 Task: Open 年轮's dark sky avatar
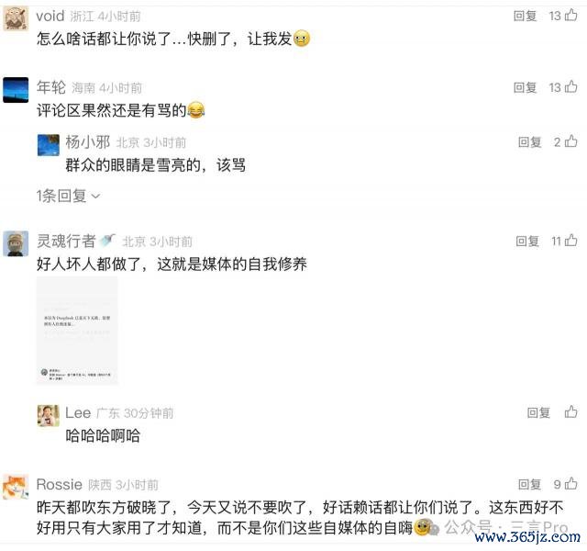tap(16, 90)
